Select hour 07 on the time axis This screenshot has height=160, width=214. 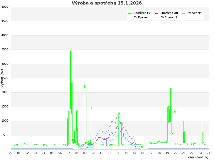[x=68, y=153]
